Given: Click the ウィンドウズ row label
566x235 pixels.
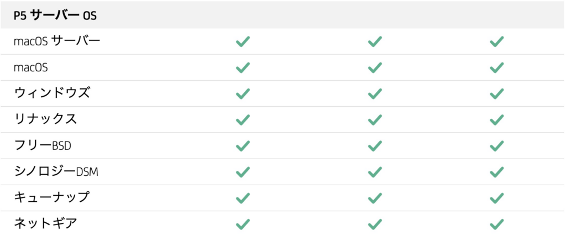Looking at the screenshot, I should click(x=51, y=93).
